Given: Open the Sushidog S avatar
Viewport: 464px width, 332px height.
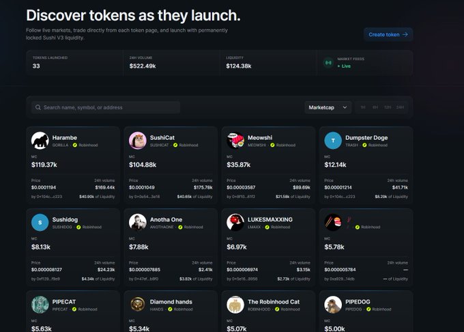Looking at the screenshot, I should [x=40, y=223].
